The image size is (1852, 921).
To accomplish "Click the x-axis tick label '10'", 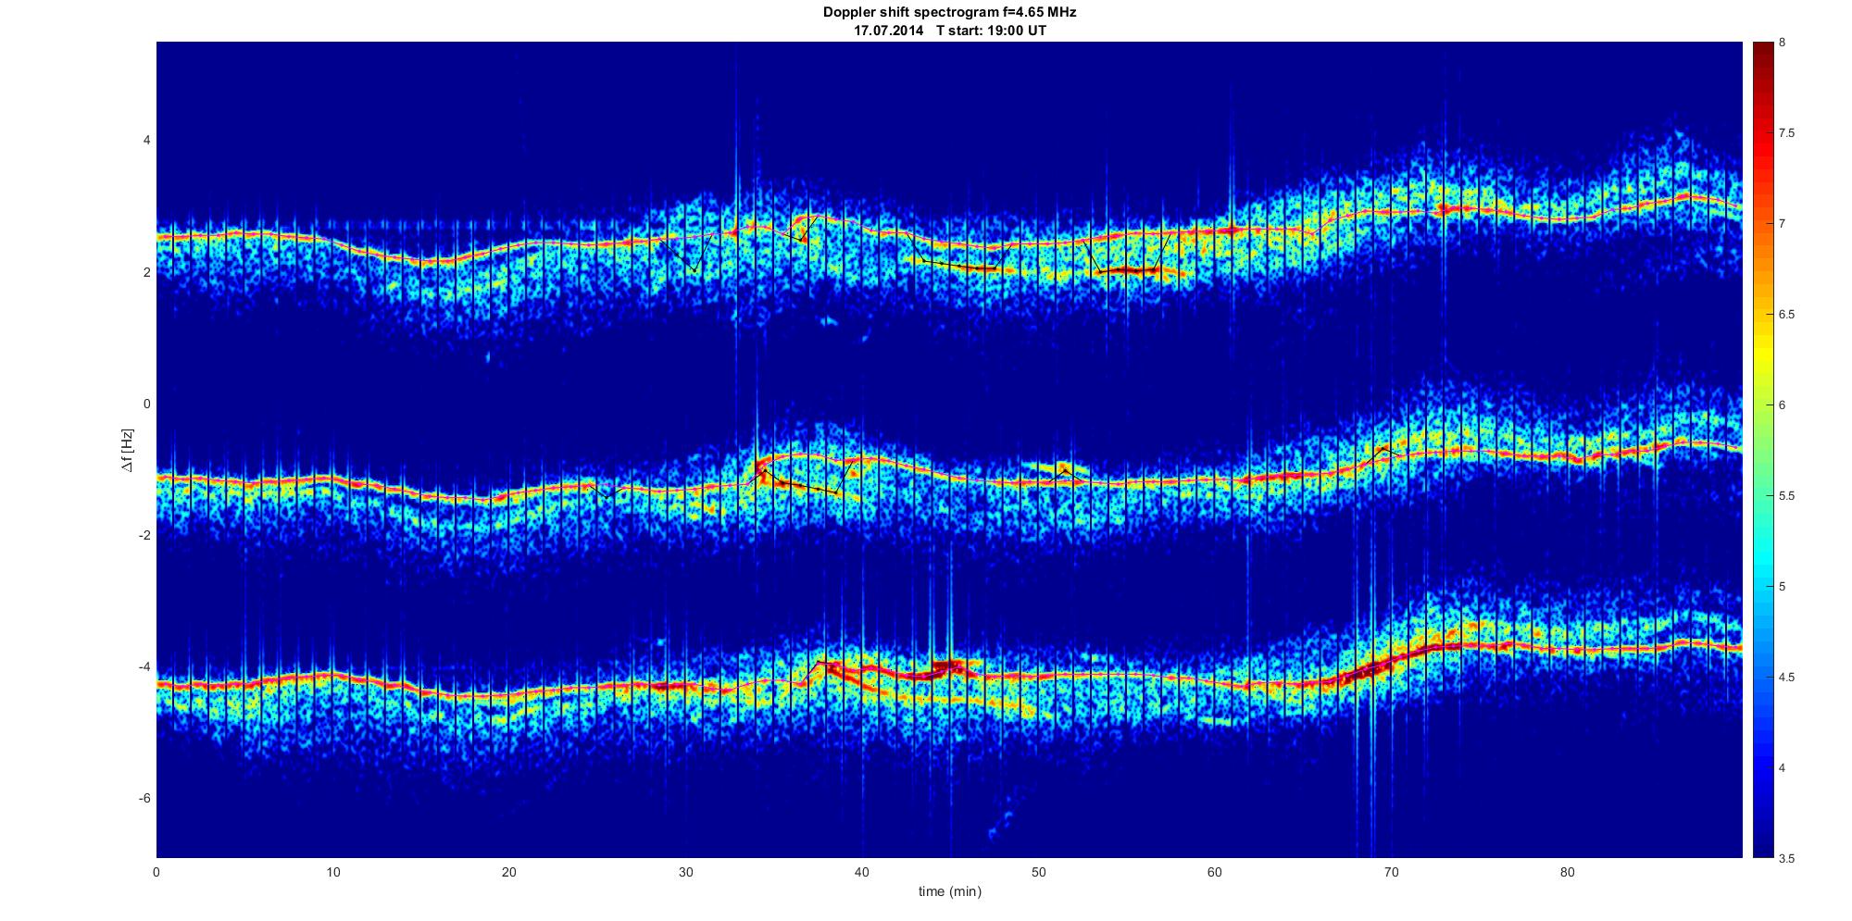I will pos(333,872).
